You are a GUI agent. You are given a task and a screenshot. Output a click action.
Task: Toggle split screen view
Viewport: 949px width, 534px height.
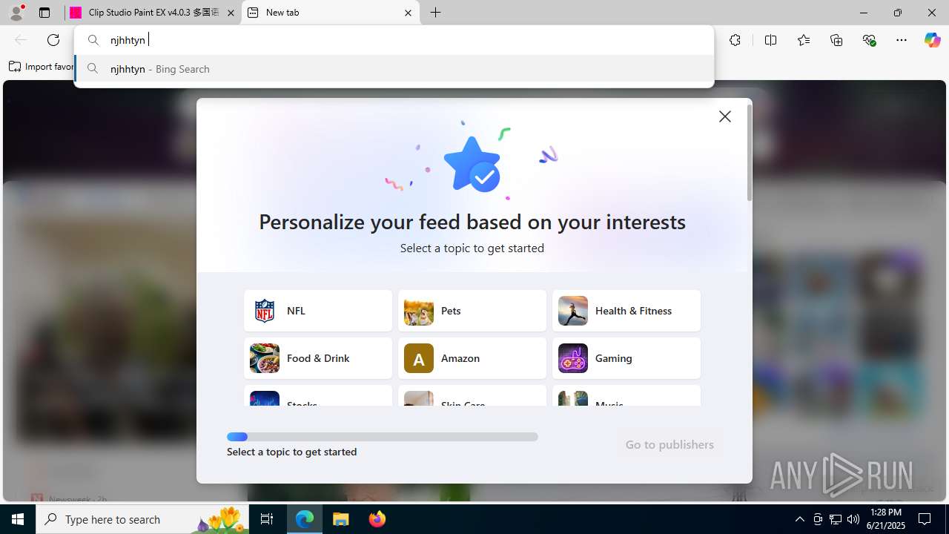770,40
